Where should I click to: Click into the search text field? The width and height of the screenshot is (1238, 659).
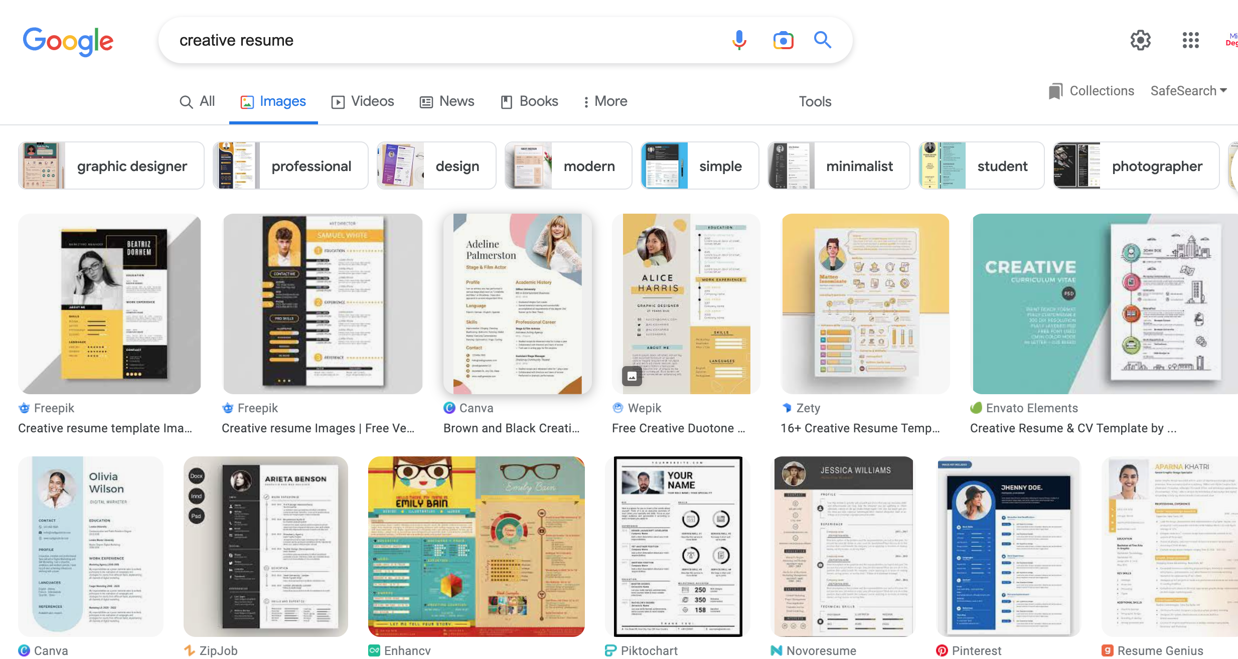pos(441,40)
